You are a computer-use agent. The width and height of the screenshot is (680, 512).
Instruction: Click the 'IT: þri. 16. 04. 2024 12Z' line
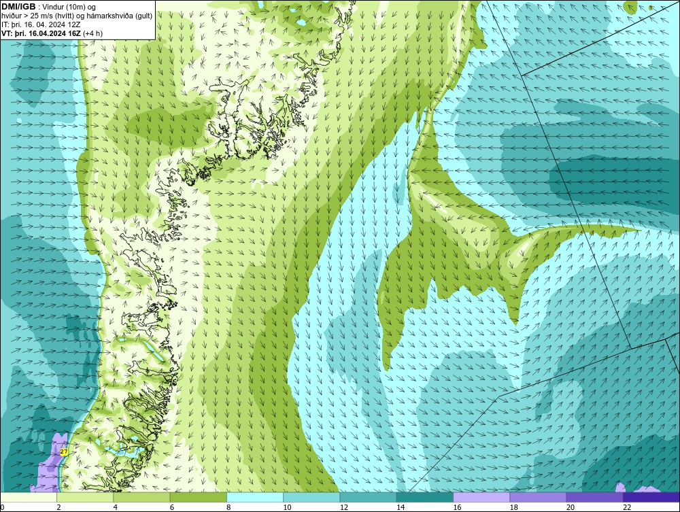(x=41, y=24)
